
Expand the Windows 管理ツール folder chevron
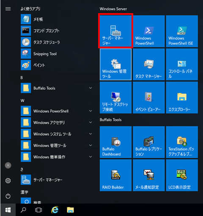click(91, 145)
